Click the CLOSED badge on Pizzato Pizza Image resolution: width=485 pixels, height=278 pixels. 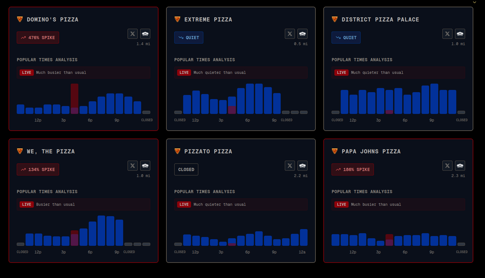(186, 169)
